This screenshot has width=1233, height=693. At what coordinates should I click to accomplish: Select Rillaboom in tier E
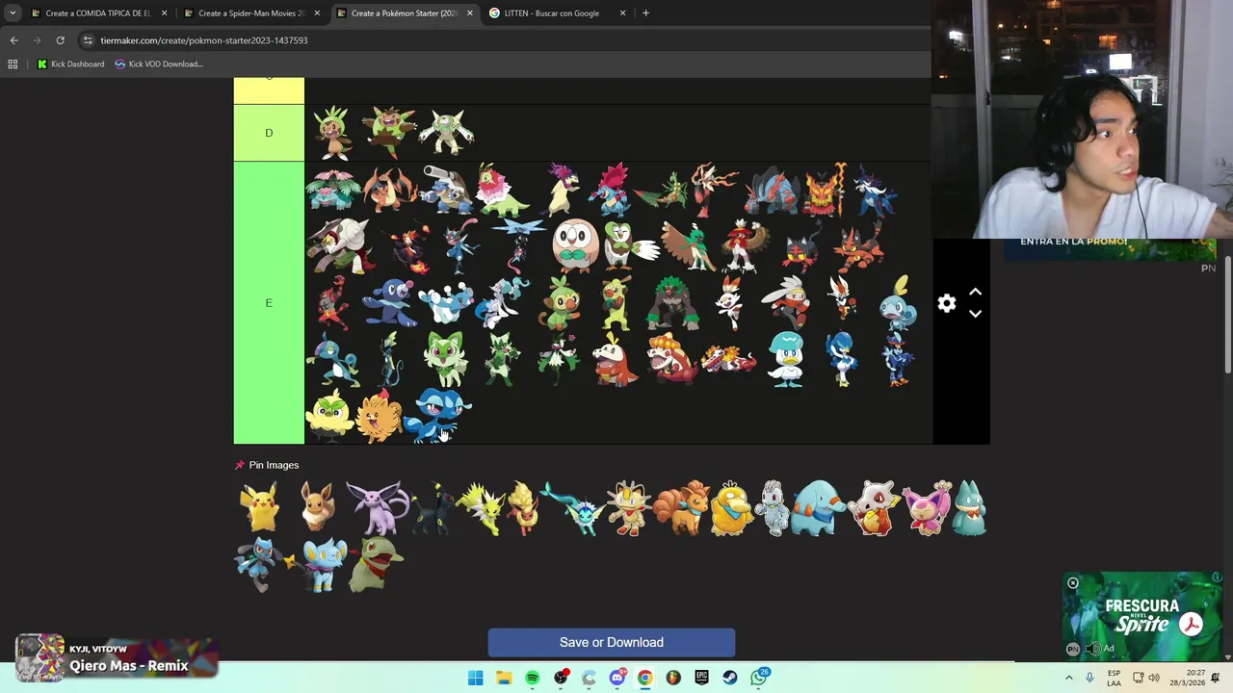pos(672,303)
